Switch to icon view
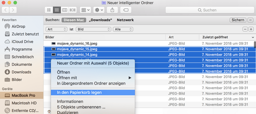Viewport: 256px width, 114px height. click(x=49, y=10)
